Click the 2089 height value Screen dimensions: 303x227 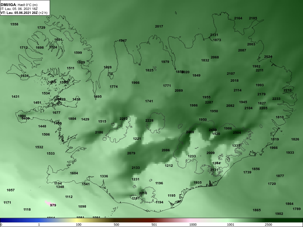[179, 90]
